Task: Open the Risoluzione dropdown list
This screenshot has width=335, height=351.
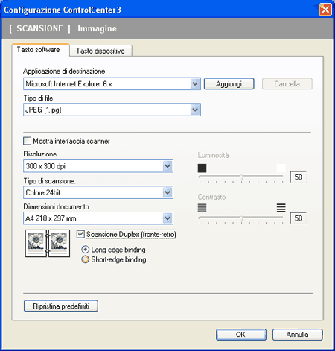Action: pos(167,166)
